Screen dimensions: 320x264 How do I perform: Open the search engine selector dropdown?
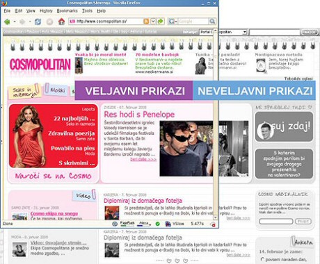[x=172, y=22]
